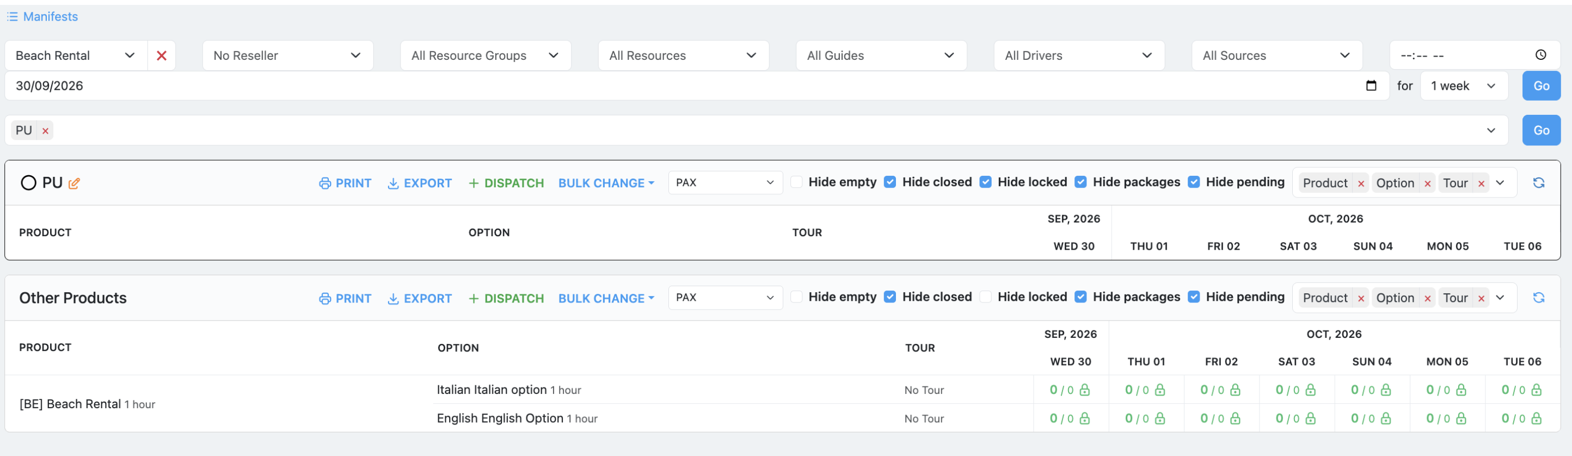This screenshot has height=456, width=1572.
Task: Open the Manifests link
Action: click(42, 16)
